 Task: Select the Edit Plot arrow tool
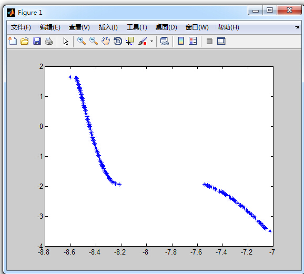click(66, 42)
